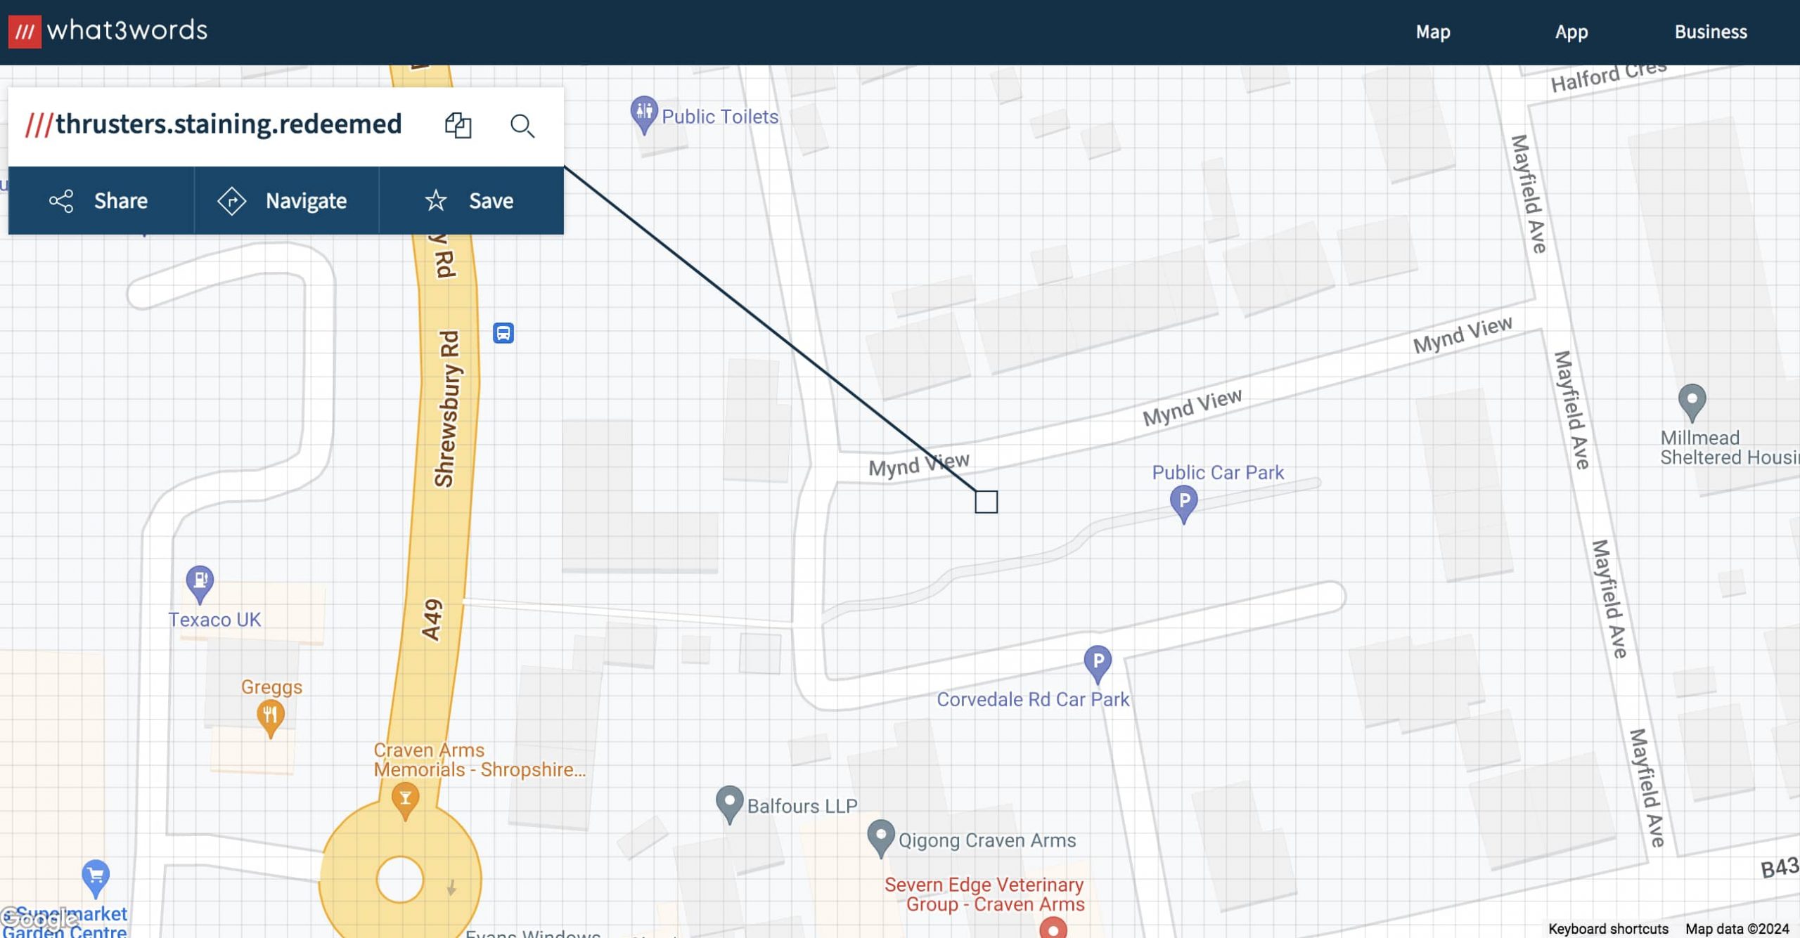Click the 'A49' road label
This screenshot has height=938, width=1800.
(x=432, y=620)
